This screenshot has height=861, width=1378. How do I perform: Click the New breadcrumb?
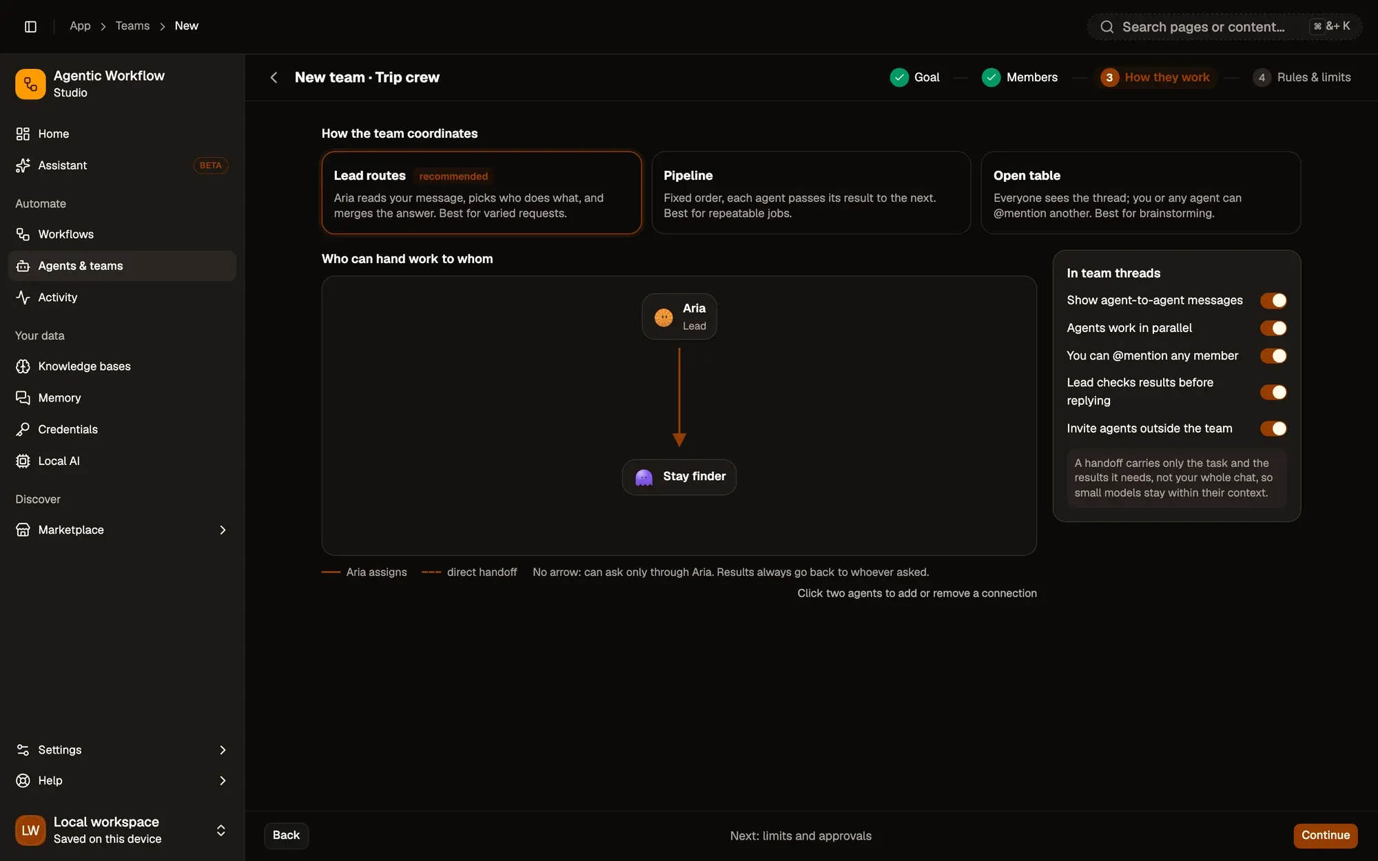[x=186, y=26]
